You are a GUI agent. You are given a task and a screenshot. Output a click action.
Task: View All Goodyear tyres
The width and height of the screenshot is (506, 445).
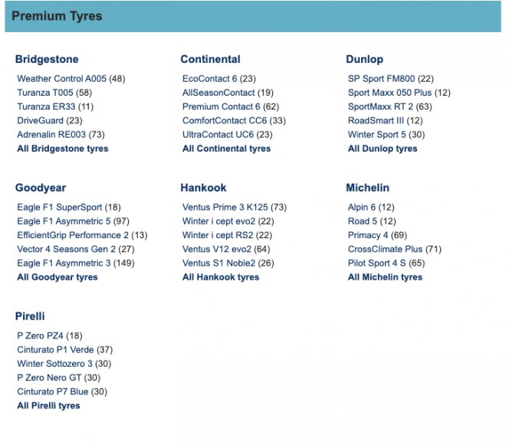pyautogui.click(x=58, y=277)
